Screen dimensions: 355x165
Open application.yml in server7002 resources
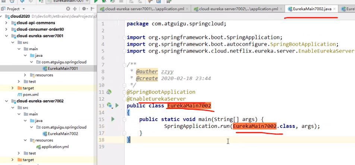(x=55, y=147)
